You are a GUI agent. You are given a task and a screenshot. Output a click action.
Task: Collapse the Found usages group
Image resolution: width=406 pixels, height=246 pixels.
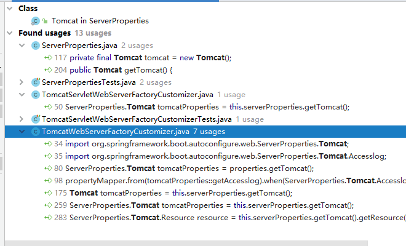(10, 33)
